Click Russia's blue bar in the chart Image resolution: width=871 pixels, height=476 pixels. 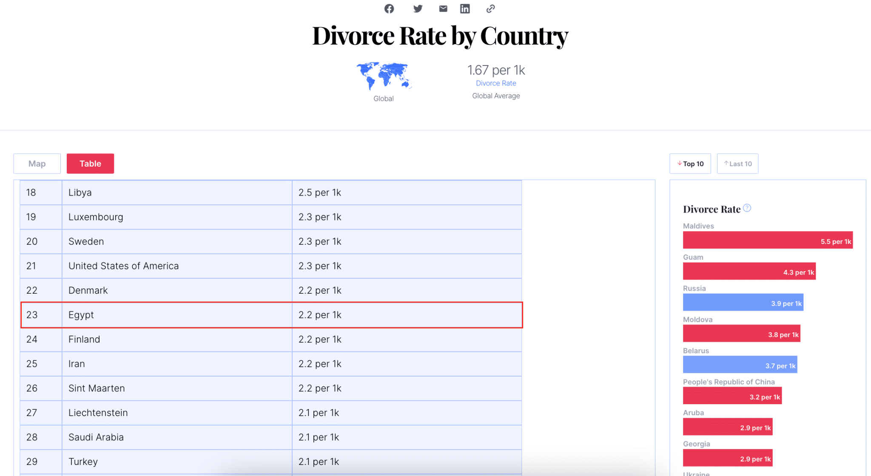pos(743,302)
